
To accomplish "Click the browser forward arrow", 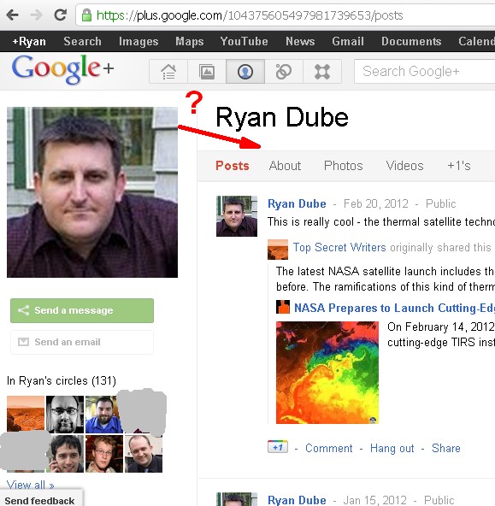I will (36, 15).
